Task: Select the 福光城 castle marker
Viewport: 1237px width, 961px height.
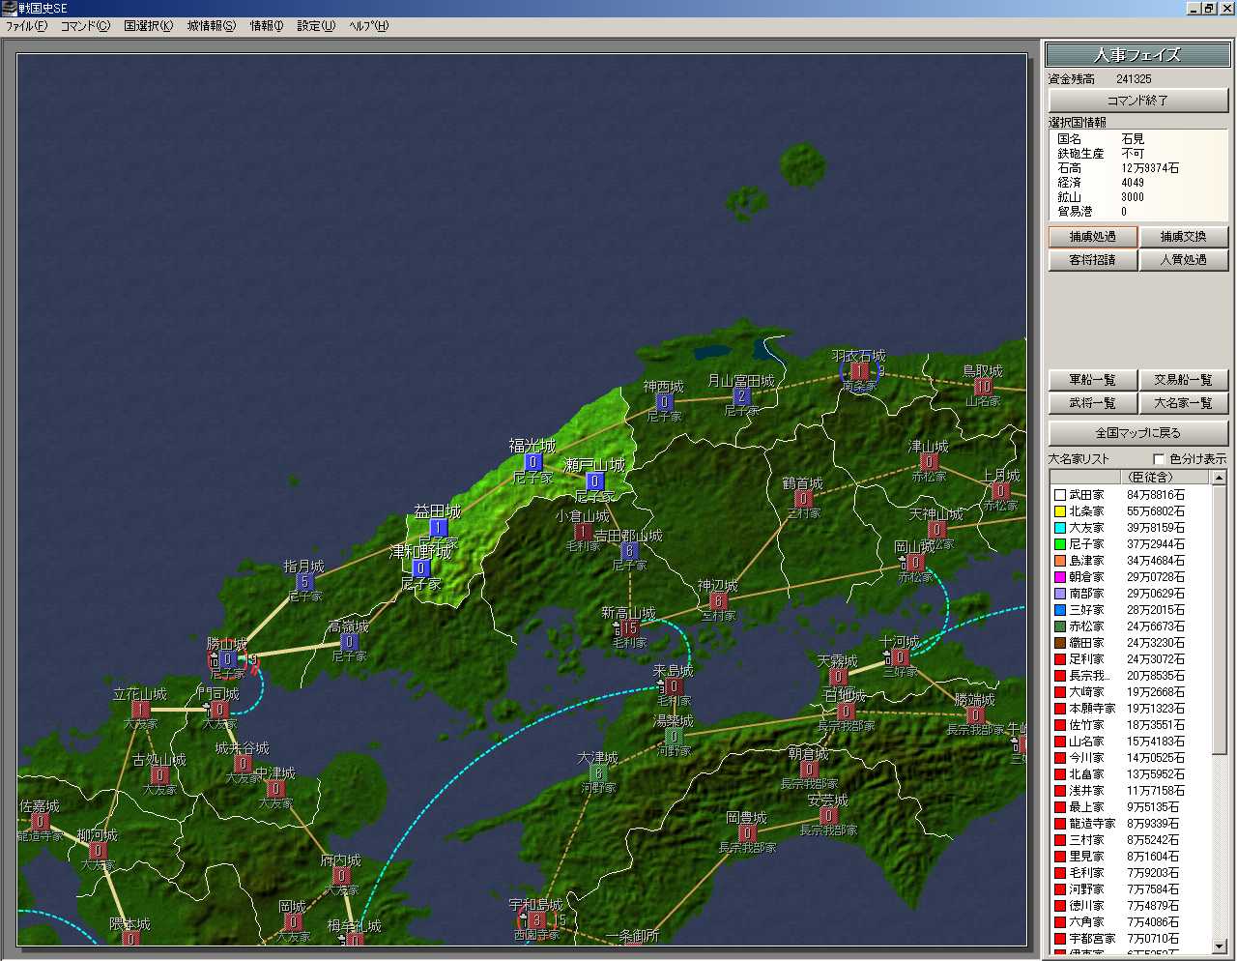Action: [532, 462]
